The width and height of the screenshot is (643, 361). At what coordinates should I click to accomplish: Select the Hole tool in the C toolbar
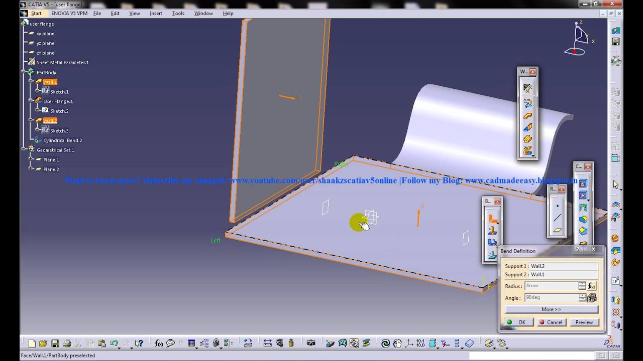[583, 196]
